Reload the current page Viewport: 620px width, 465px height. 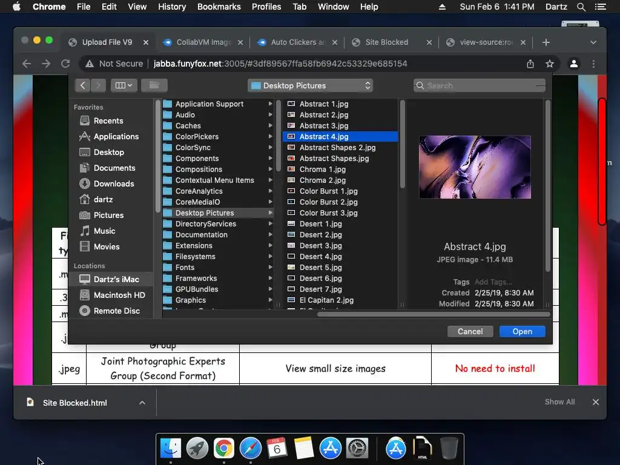click(x=65, y=64)
